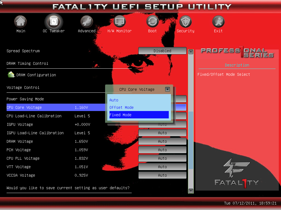
Task: Select the Exit running-man icon
Action: (218, 22)
